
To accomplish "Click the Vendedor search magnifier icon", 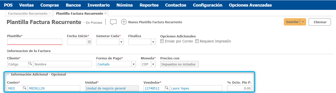I will (x=167, y=88).
